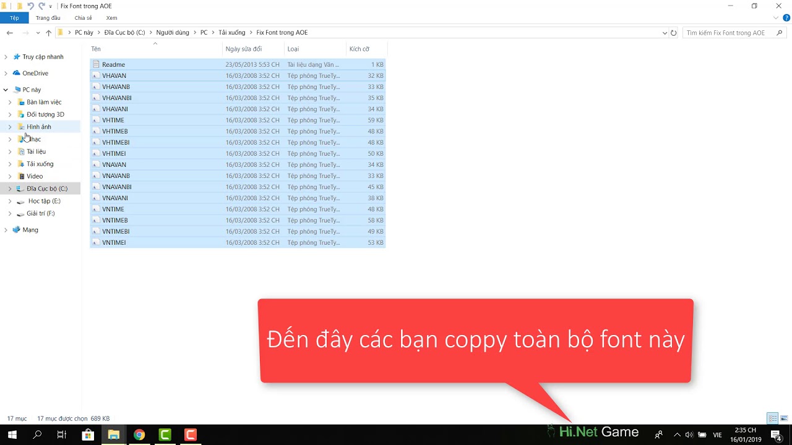792x445 pixels.
Task: Open Google Chrome from the taskbar
Action: [x=139, y=434]
